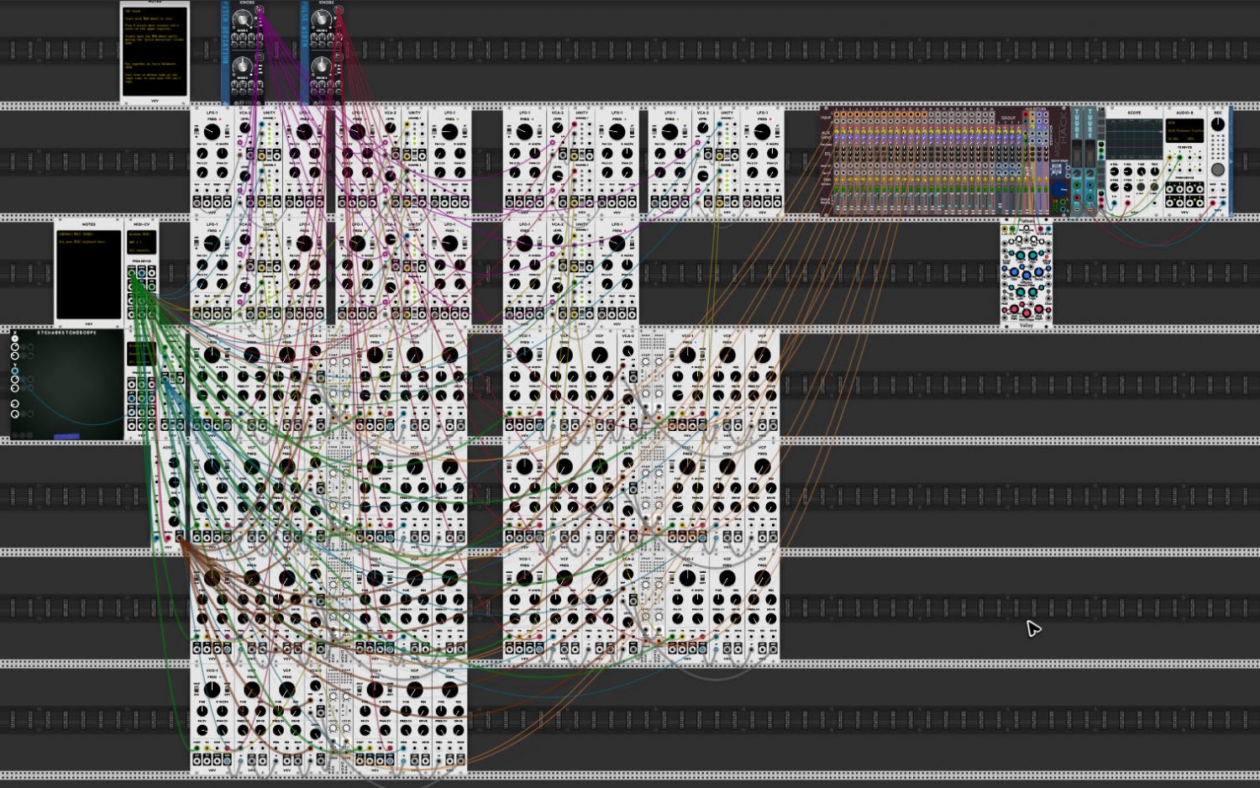Click the TIME knob on Scope module
Viewport: 1260px width, 788px height.
click(x=1142, y=171)
